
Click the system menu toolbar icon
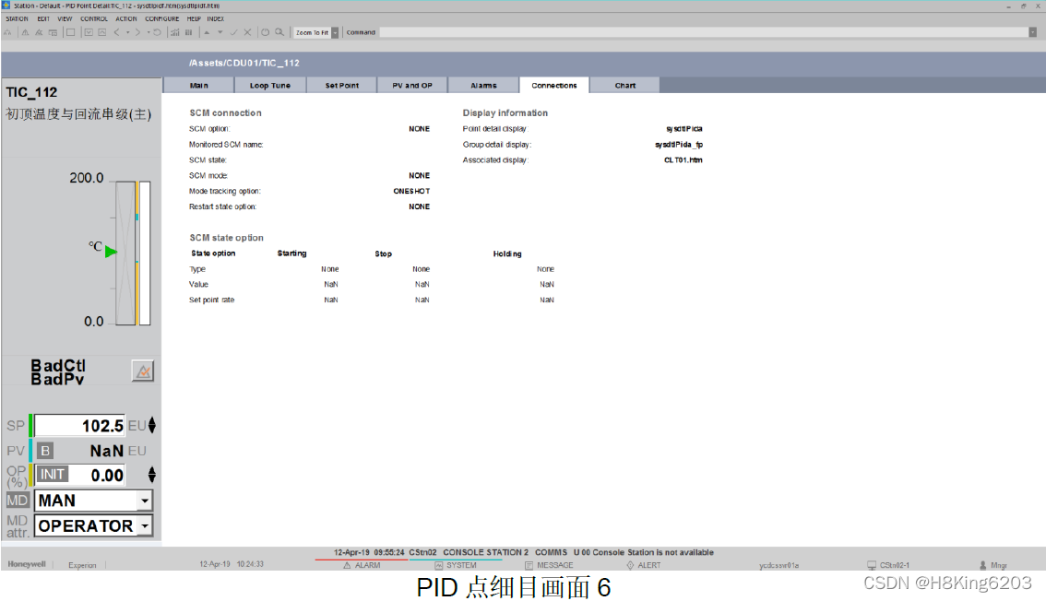click(x=7, y=32)
